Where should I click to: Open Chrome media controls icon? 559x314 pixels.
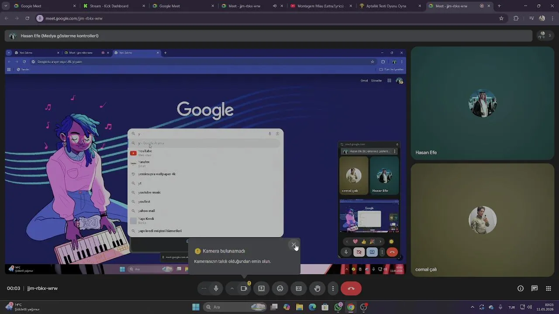pos(531,18)
